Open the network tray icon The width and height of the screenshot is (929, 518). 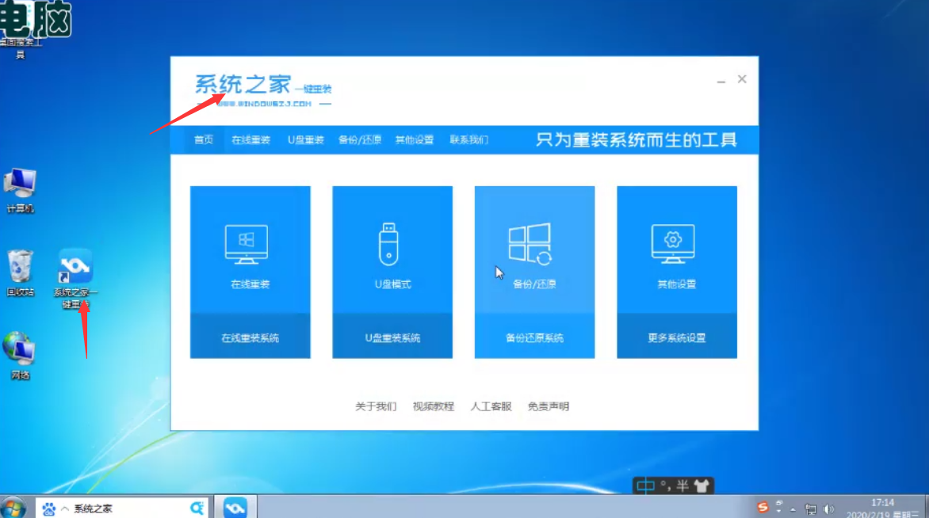[x=811, y=509]
